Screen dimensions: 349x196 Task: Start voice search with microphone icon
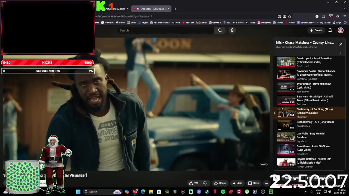tap(232, 30)
